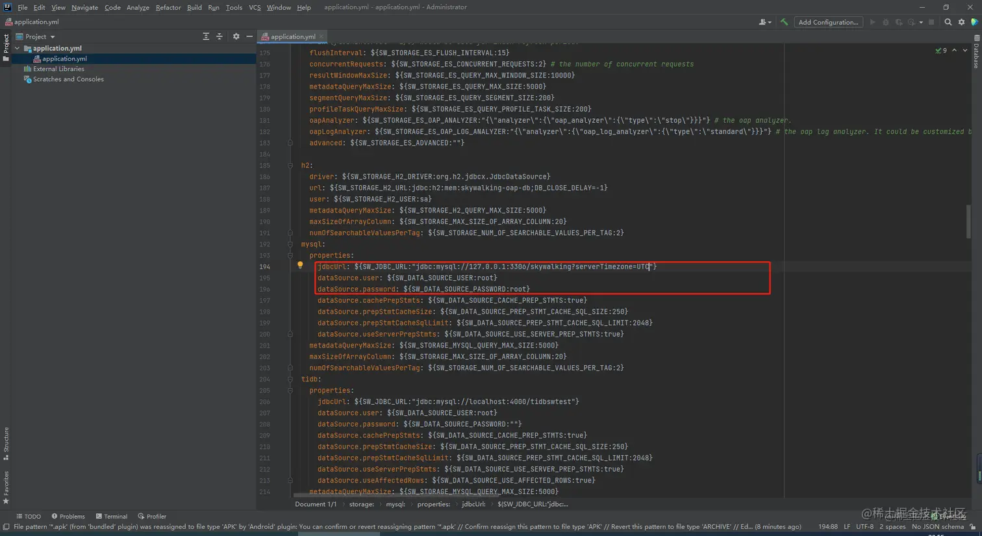Close the application.yml editor tab
The image size is (982, 536).
(321, 36)
